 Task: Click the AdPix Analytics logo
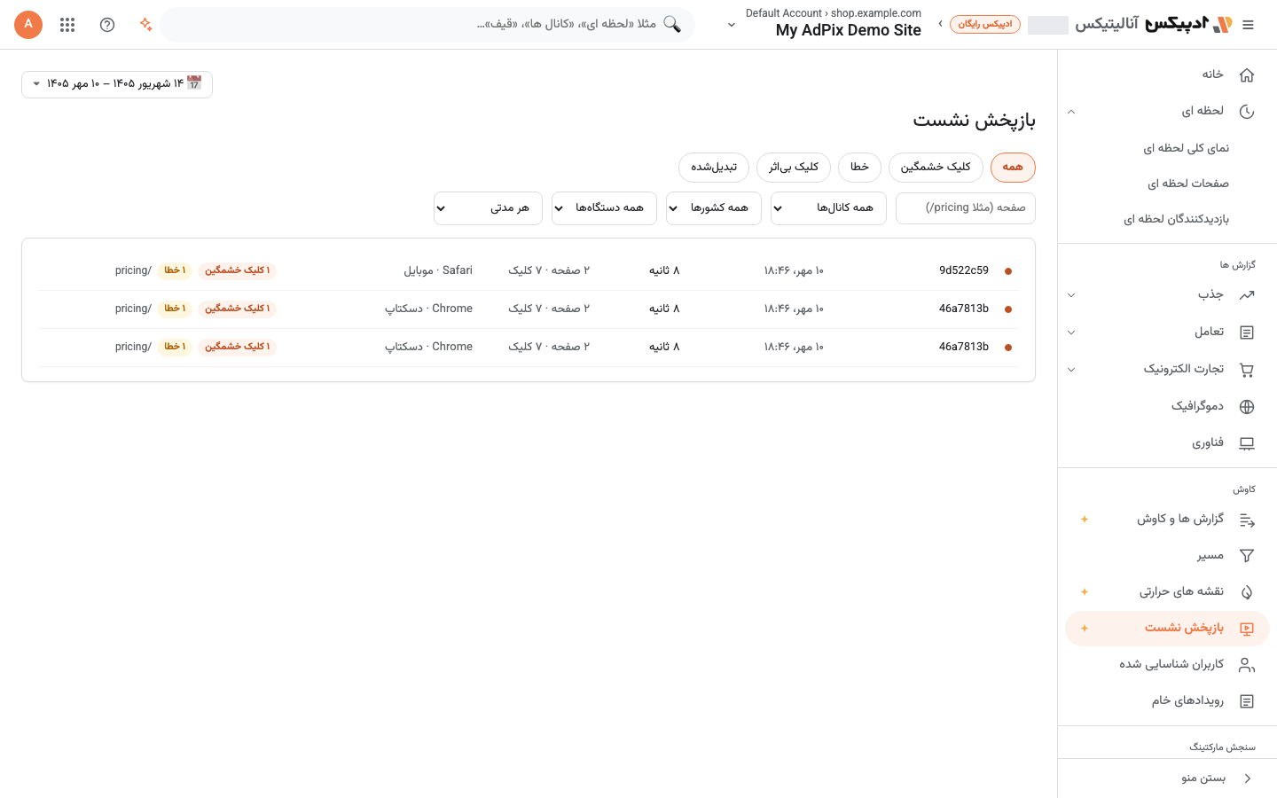(1154, 25)
